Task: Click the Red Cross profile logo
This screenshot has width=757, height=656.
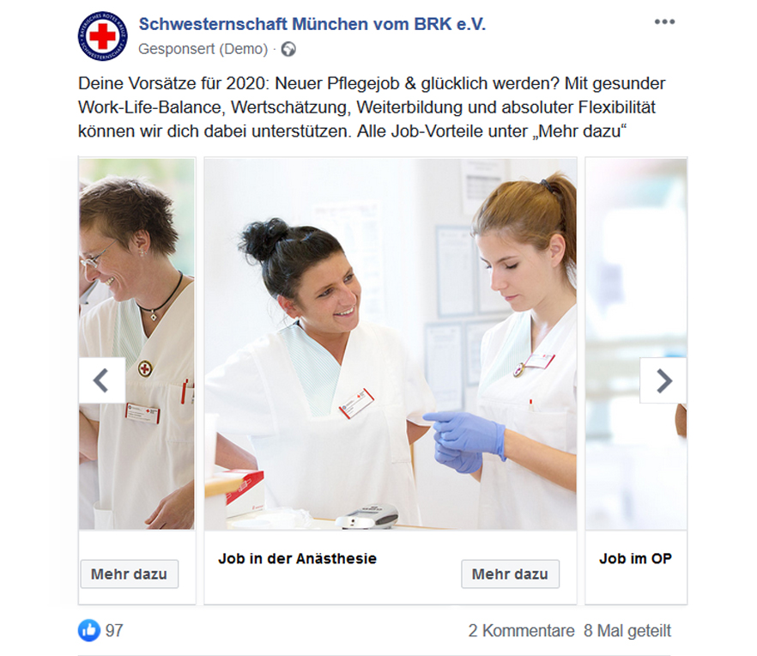Action: point(103,36)
